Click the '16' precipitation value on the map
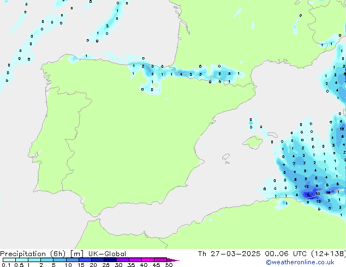The height and width of the screenshot is (267, 346). click(x=307, y=195)
